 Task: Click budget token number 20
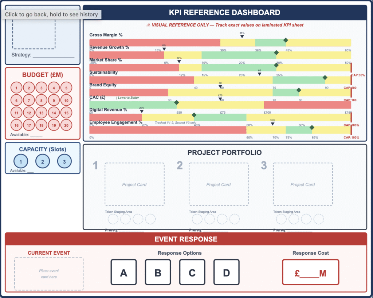point(66,126)
